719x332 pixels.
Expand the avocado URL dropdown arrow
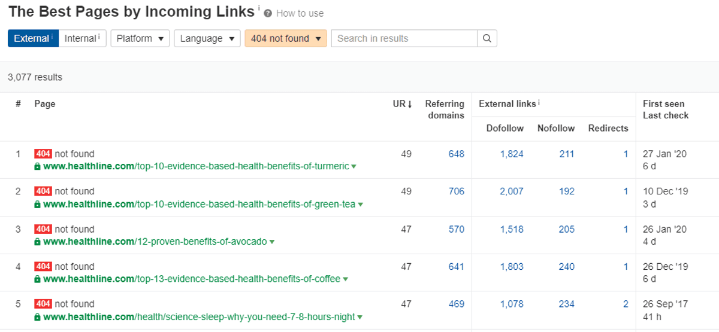click(272, 242)
